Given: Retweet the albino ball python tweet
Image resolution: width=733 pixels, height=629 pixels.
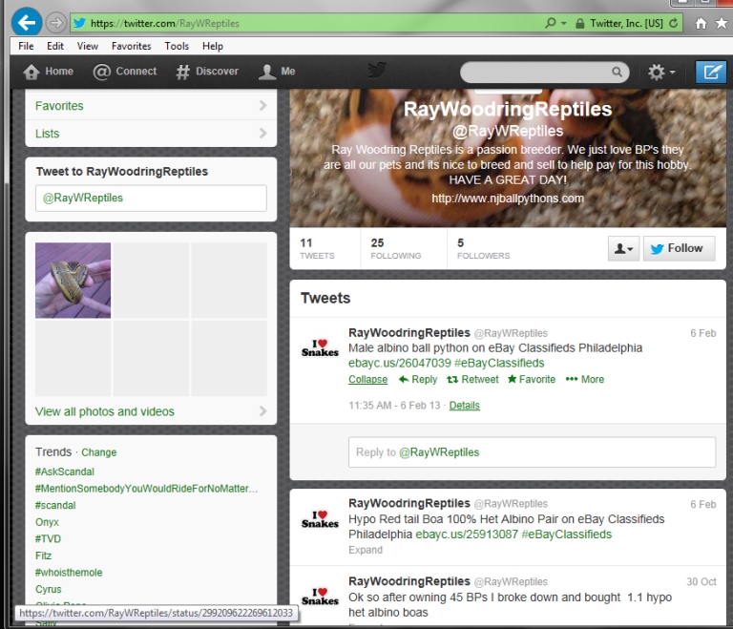Looking at the screenshot, I should pyautogui.click(x=472, y=379).
